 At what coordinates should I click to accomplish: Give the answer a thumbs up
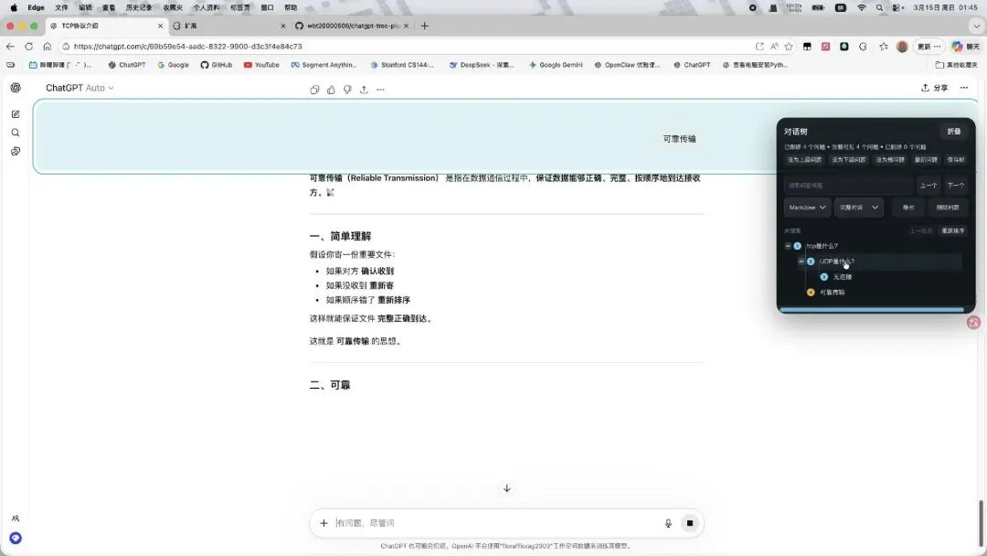pyautogui.click(x=331, y=89)
